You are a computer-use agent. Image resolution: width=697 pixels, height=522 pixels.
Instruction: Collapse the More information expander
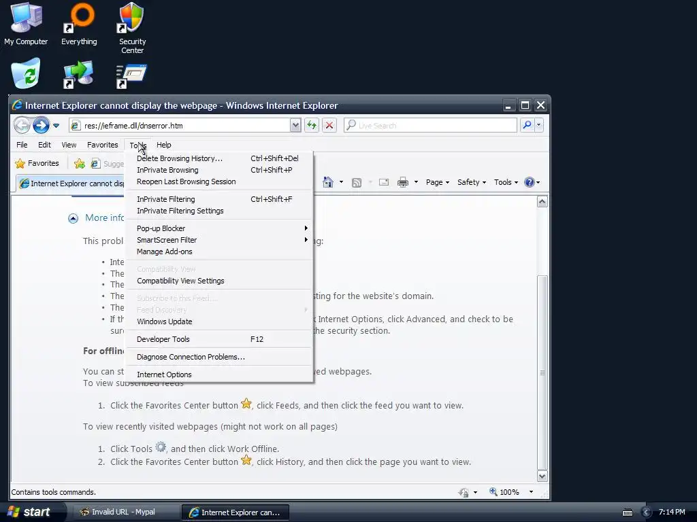tap(73, 218)
